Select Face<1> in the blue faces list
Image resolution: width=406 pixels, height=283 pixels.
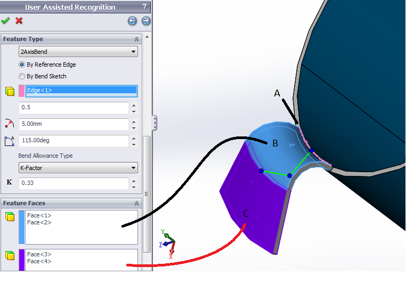pyautogui.click(x=39, y=215)
